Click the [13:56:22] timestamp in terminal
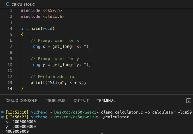The width and height of the screenshot is (193, 134). click(x=17, y=117)
